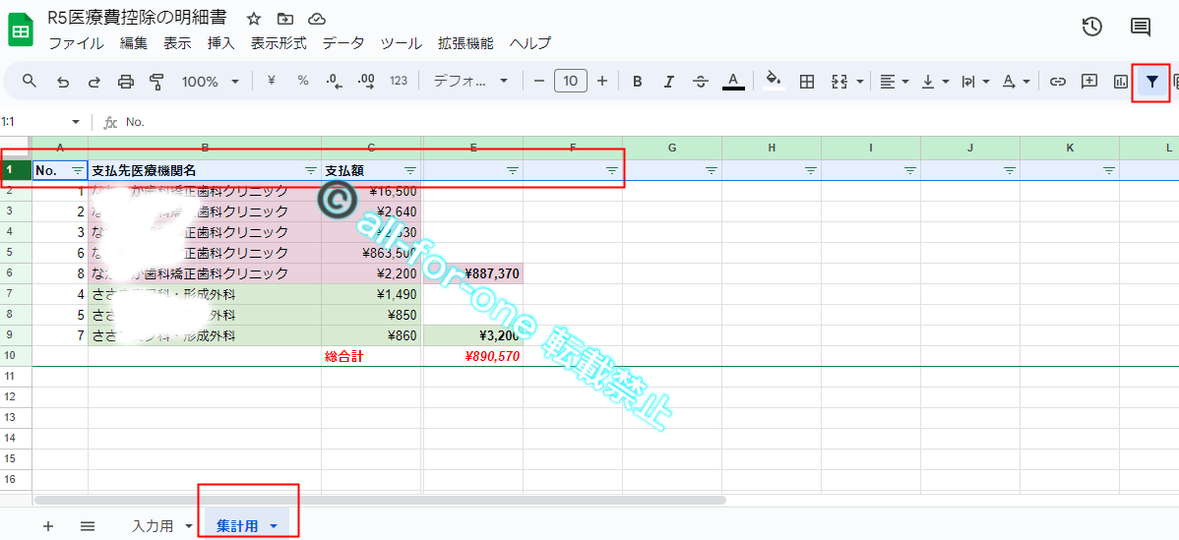
Task: Open vertical align dropdown
Action: [x=935, y=82]
